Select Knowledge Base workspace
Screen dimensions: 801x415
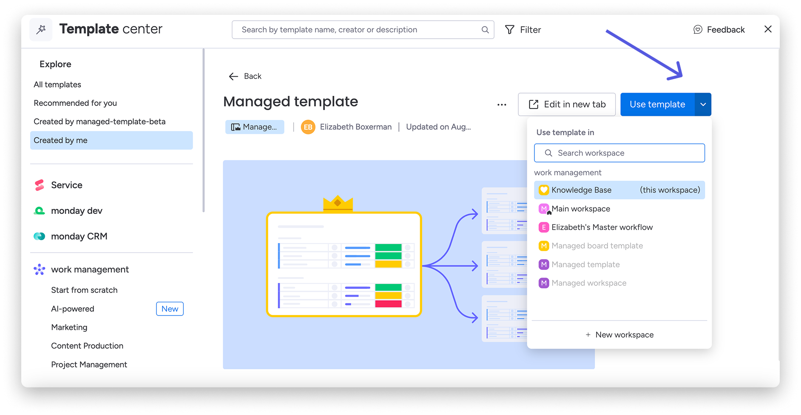click(619, 190)
